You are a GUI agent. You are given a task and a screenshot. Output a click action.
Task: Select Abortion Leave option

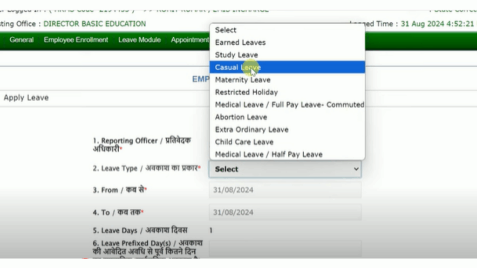pos(287,117)
